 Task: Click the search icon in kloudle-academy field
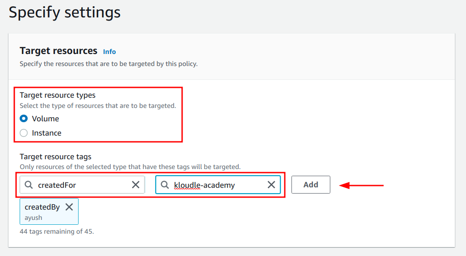click(165, 185)
